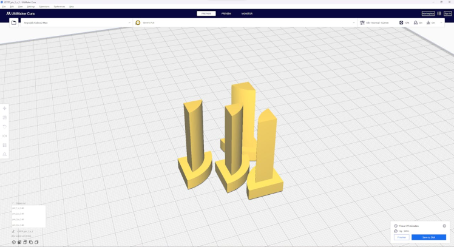Expand the print settings panel chevron

pos(441,22)
